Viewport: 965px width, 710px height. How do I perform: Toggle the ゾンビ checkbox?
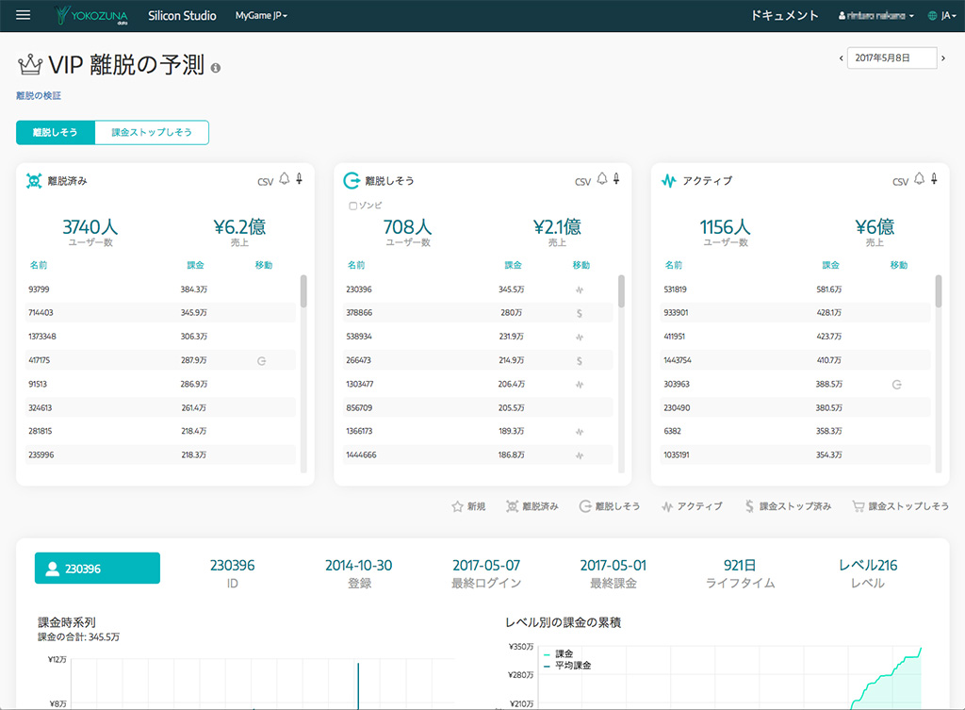pos(352,206)
